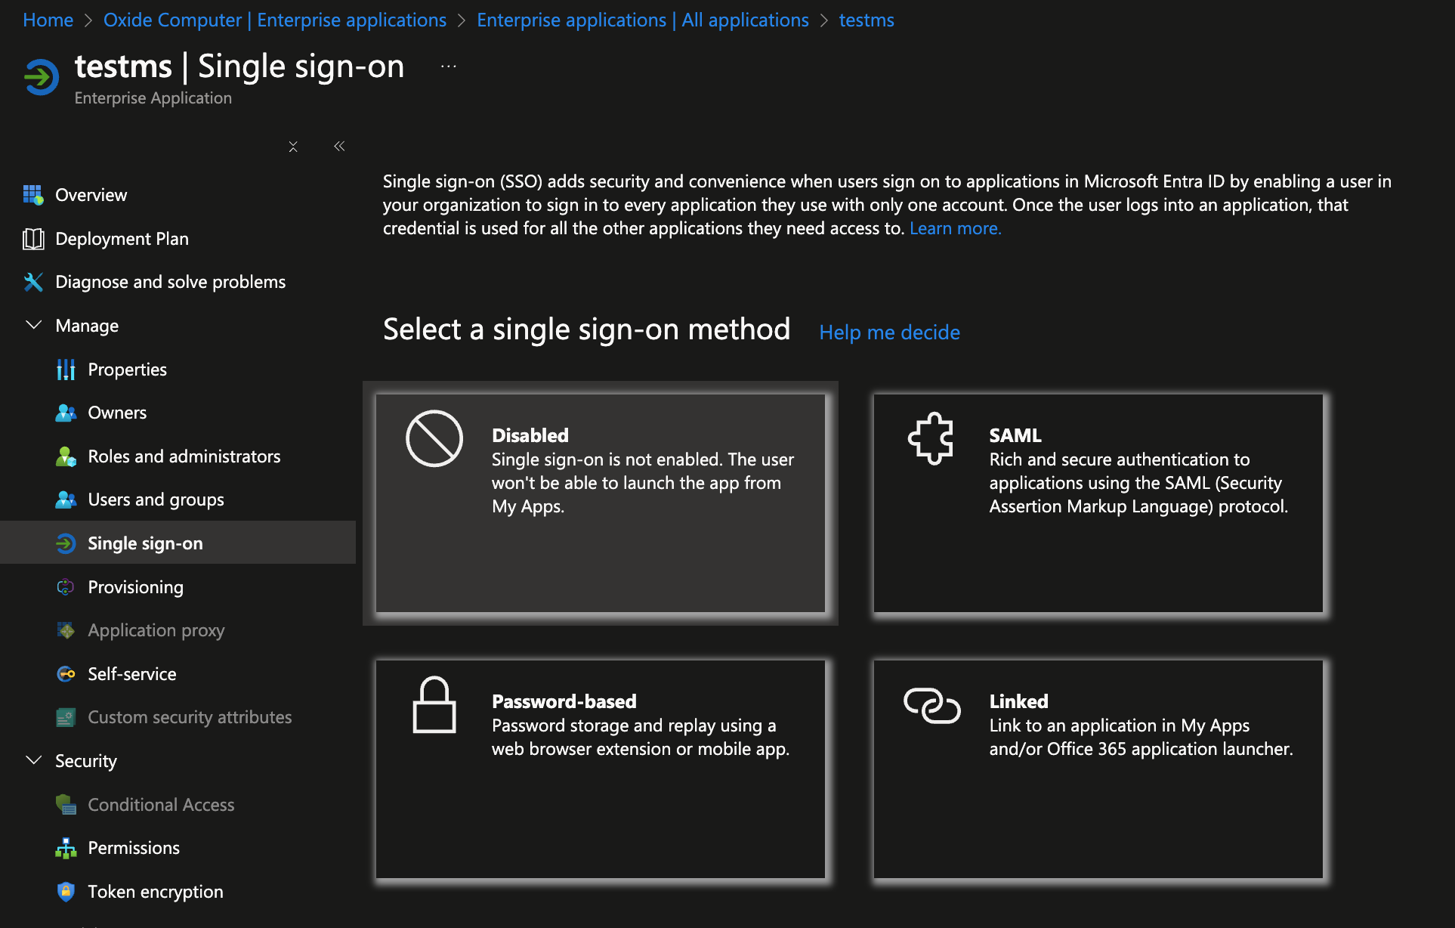
Task: Click the SAML puzzle piece icon
Action: [x=931, y=438]
